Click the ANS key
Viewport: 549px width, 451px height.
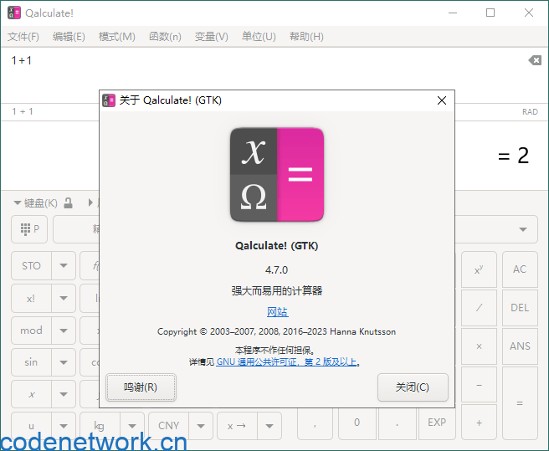[x=520, y=346]
